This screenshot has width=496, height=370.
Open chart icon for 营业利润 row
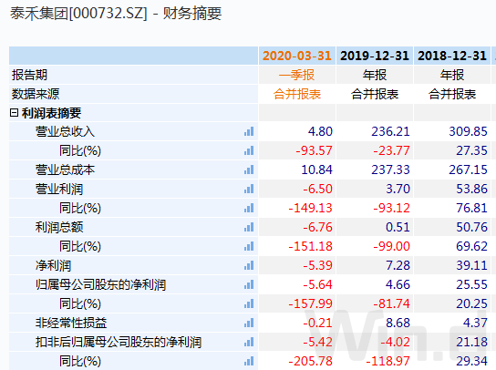(x=249, y=190)
